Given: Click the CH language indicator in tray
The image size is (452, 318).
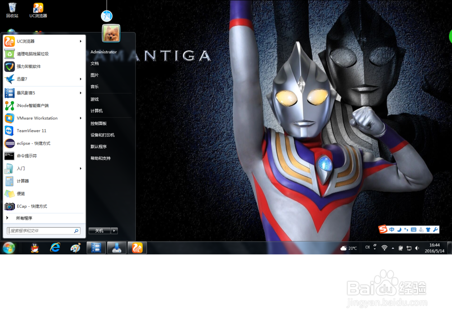Looking at the screenshot, I should tap(367, 247).
